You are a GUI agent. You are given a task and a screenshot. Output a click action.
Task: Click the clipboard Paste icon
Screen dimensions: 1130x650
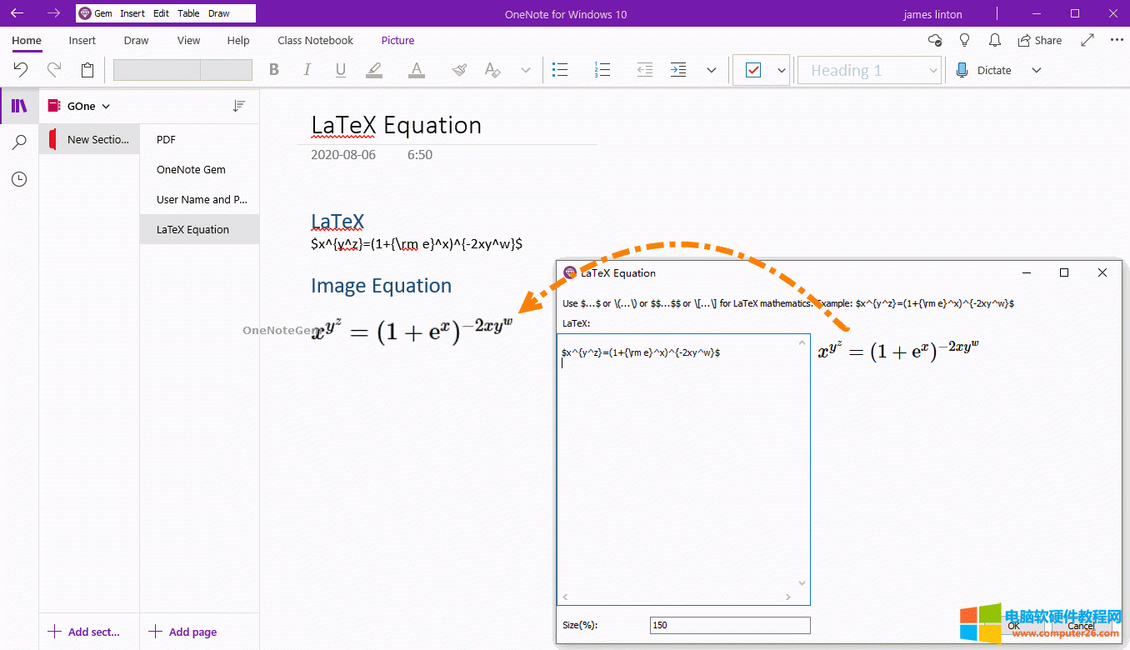(87, 70)
